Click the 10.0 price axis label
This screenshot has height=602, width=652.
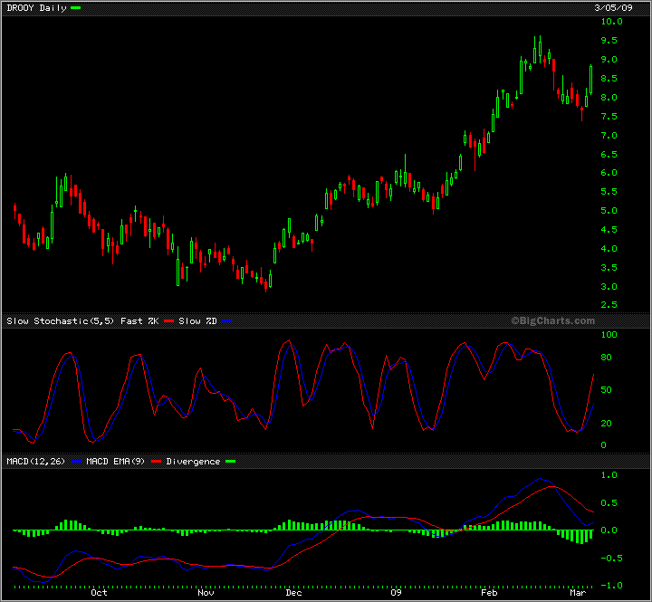click(x=611, y=22)
